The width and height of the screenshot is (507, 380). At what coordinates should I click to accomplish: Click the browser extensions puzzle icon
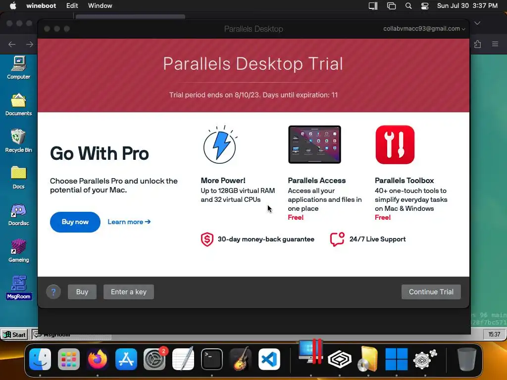pyautogui.click(x=478, y=44)
